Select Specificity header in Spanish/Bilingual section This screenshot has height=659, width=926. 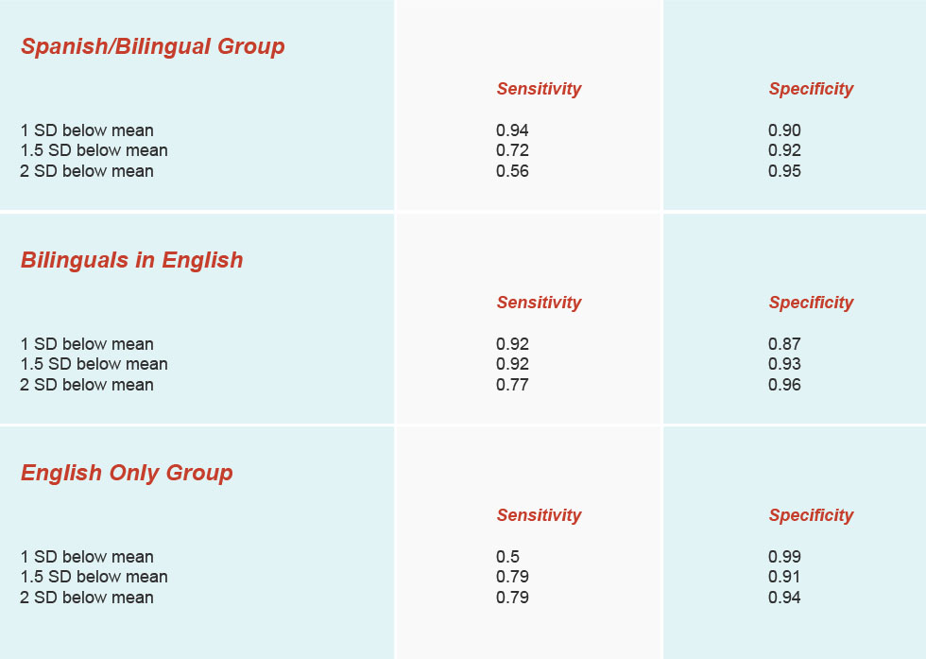pyautogui.click(x=811, y=89)
